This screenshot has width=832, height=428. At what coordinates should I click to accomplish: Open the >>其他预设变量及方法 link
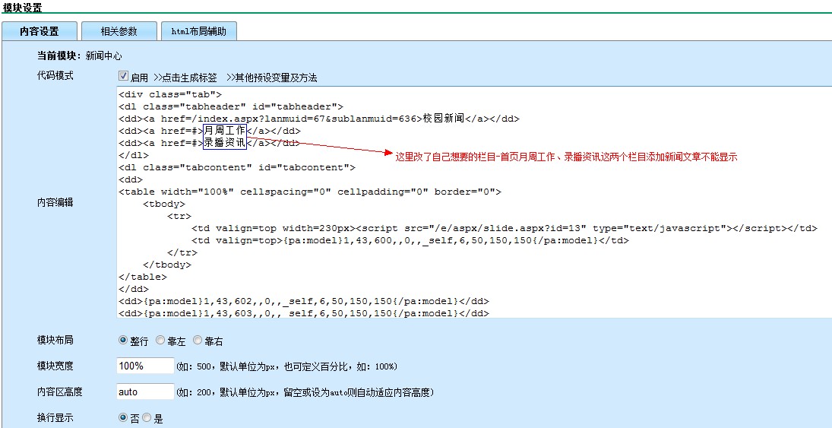271,78
